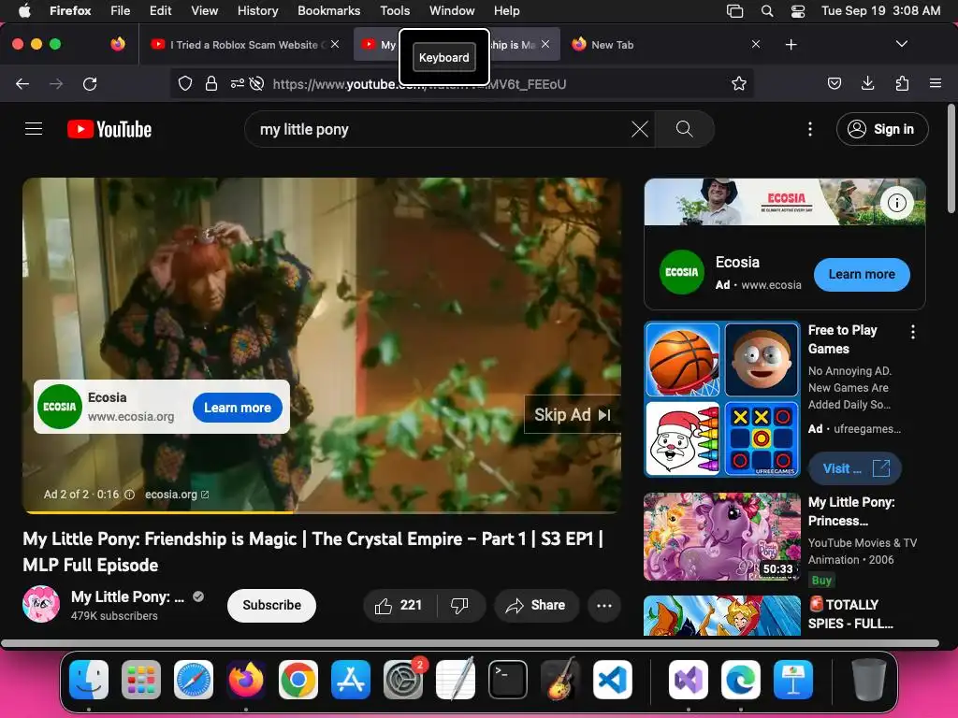Viewport: 958px width, 718px height.
Task: List all tabs with the chevron
Action: pyautogui.click(x=901, y=44)
